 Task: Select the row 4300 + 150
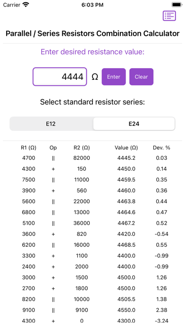click(92, 169)
